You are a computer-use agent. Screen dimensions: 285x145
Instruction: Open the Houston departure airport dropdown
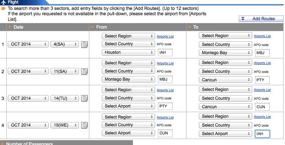(128, 52)
